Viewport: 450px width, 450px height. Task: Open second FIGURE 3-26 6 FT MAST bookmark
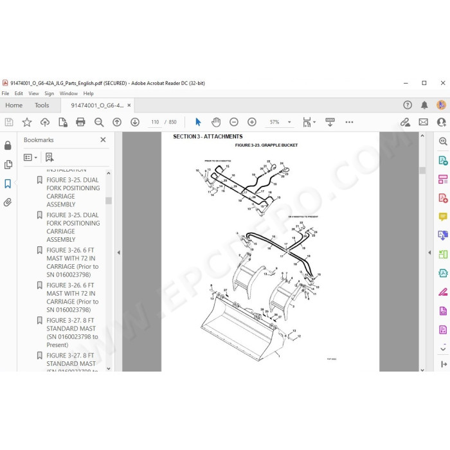tap(73, 298)
